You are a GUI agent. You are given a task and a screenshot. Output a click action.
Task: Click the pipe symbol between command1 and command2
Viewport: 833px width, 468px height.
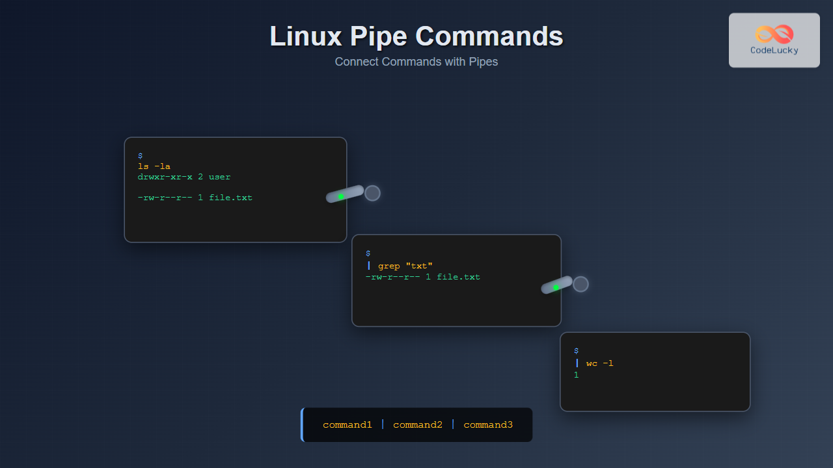[x=383, y=424]
